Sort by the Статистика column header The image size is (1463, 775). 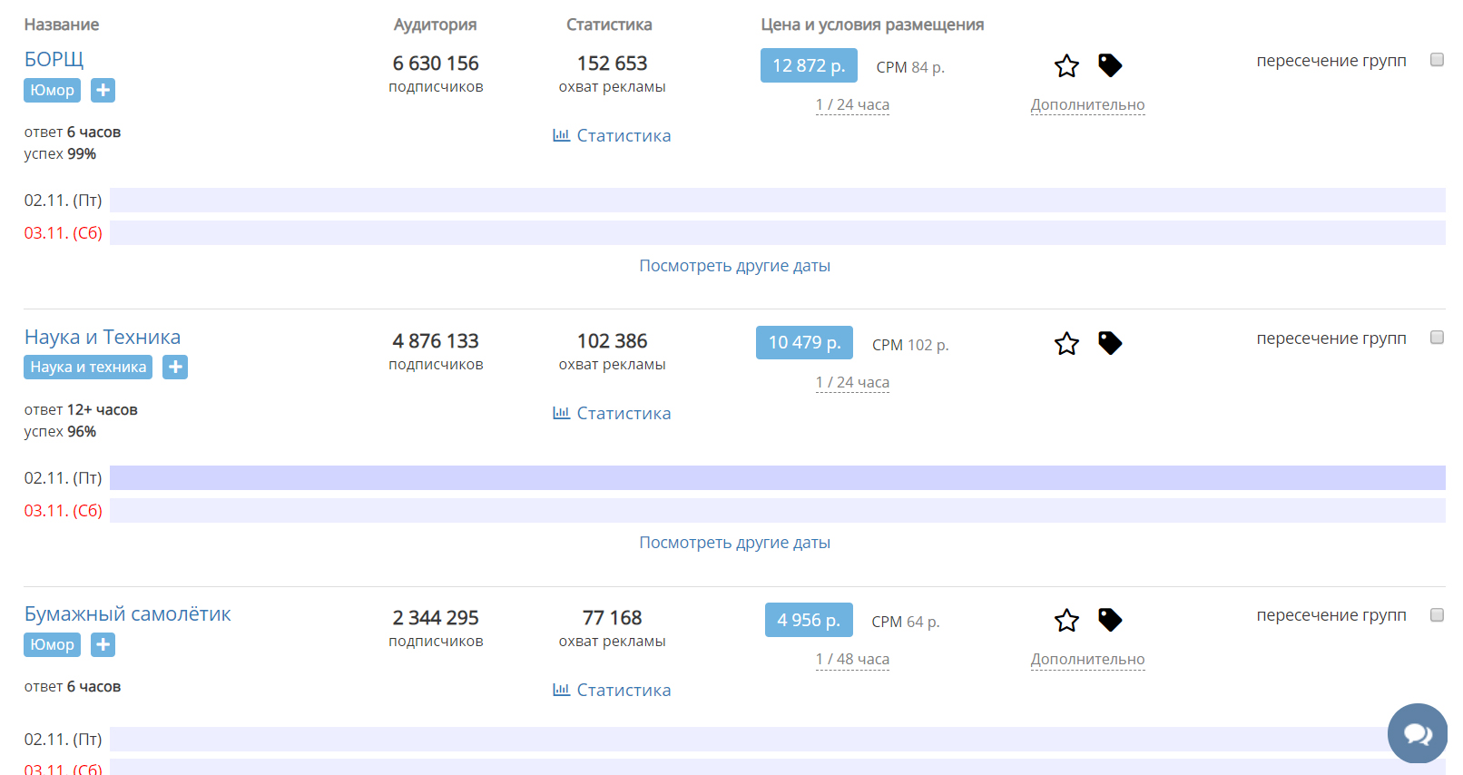point(609,25)
